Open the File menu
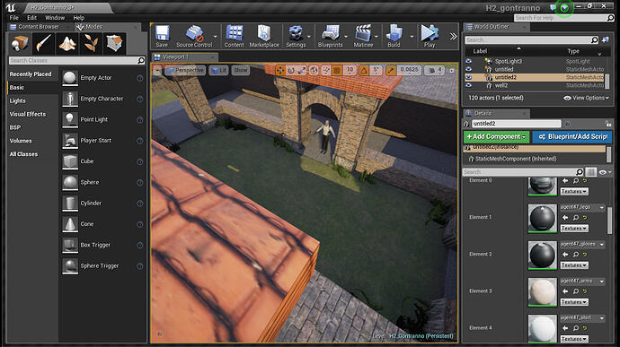620x347 pixels. (13, 18)
